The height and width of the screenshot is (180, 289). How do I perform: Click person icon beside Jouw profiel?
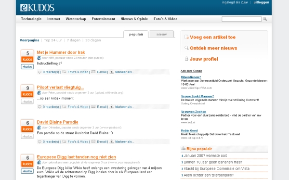click(x=186, y=59)
